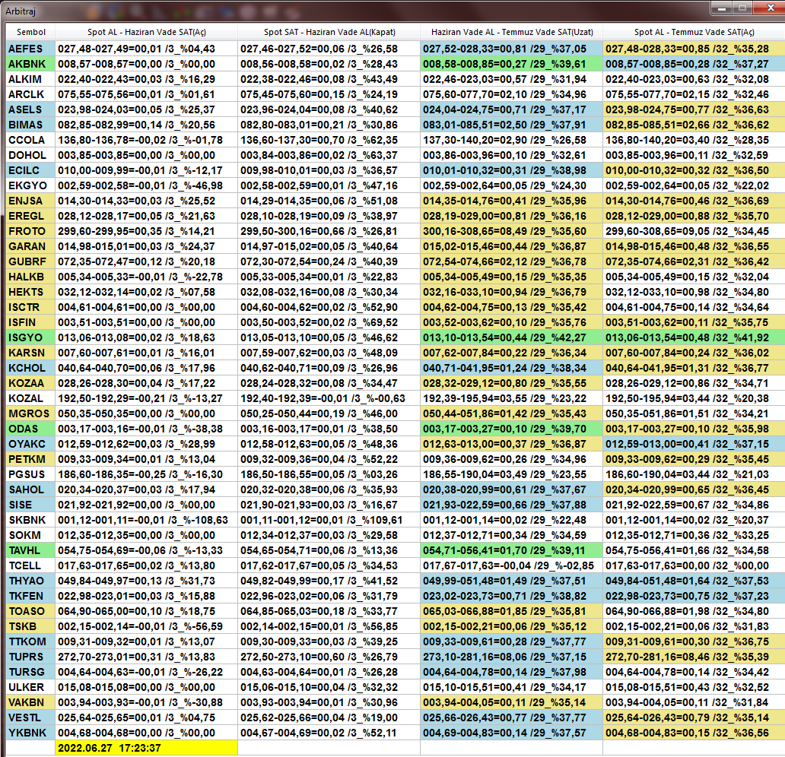
Task: Select the ECILC symbol cell
Action: tap(30, 170)
